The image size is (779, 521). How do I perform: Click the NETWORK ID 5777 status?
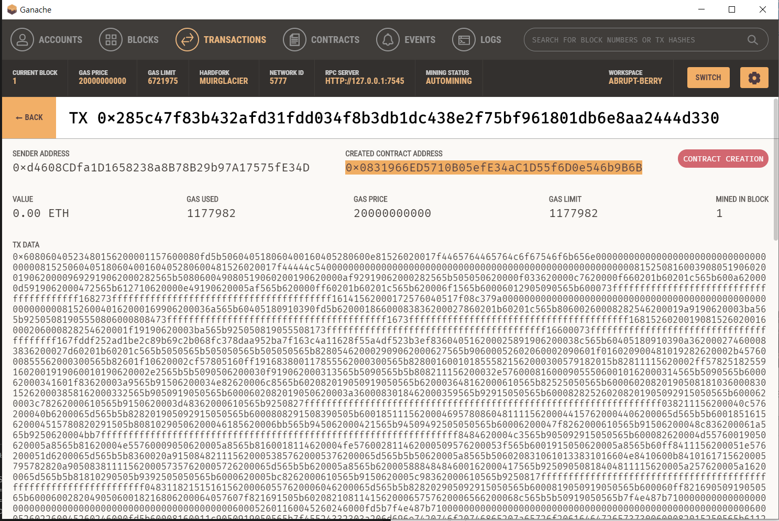pos(287,78)
